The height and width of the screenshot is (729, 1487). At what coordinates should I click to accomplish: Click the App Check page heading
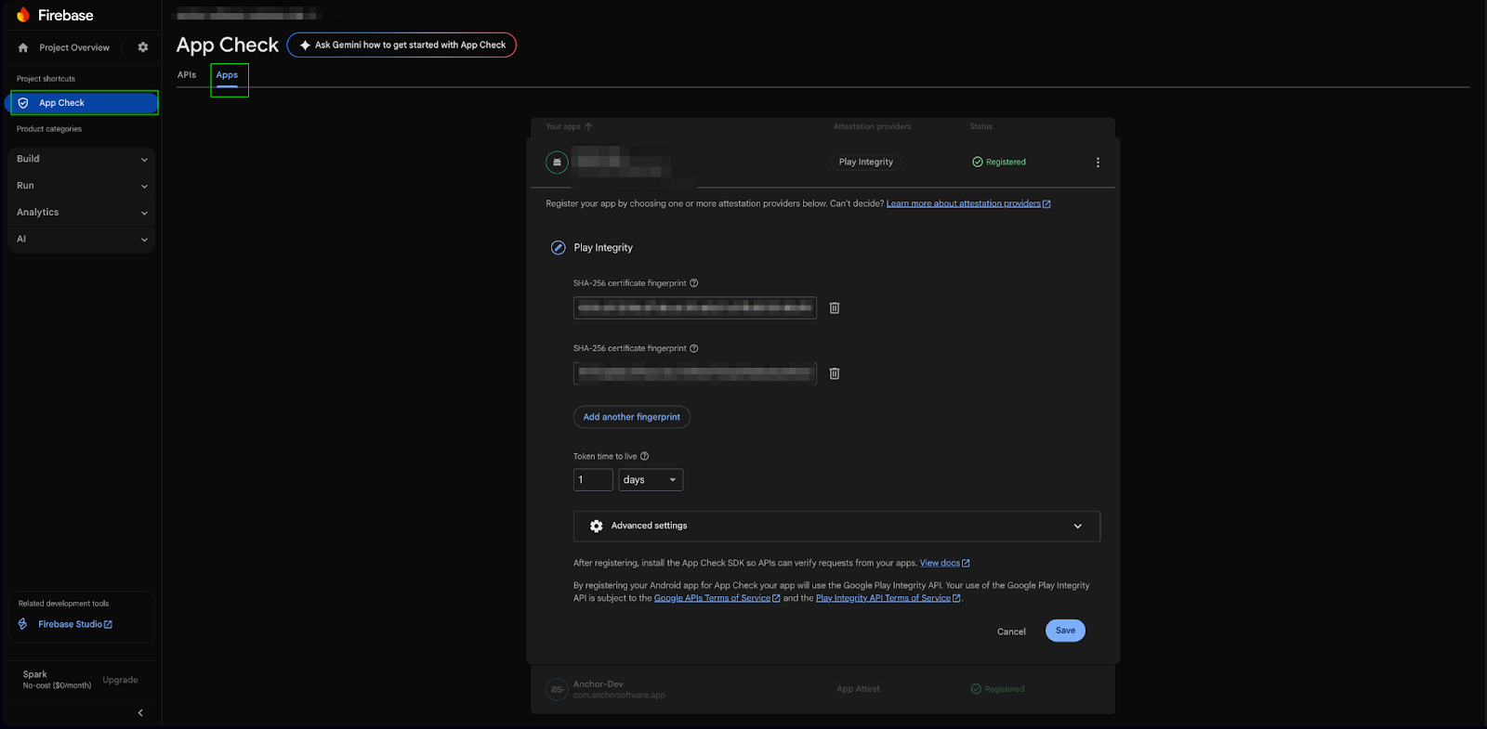coord(228,45)
